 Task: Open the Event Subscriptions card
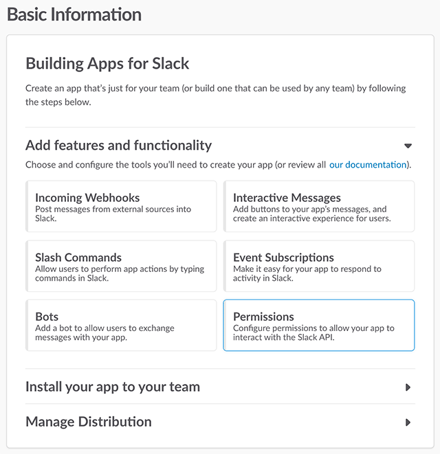[319, 266]
